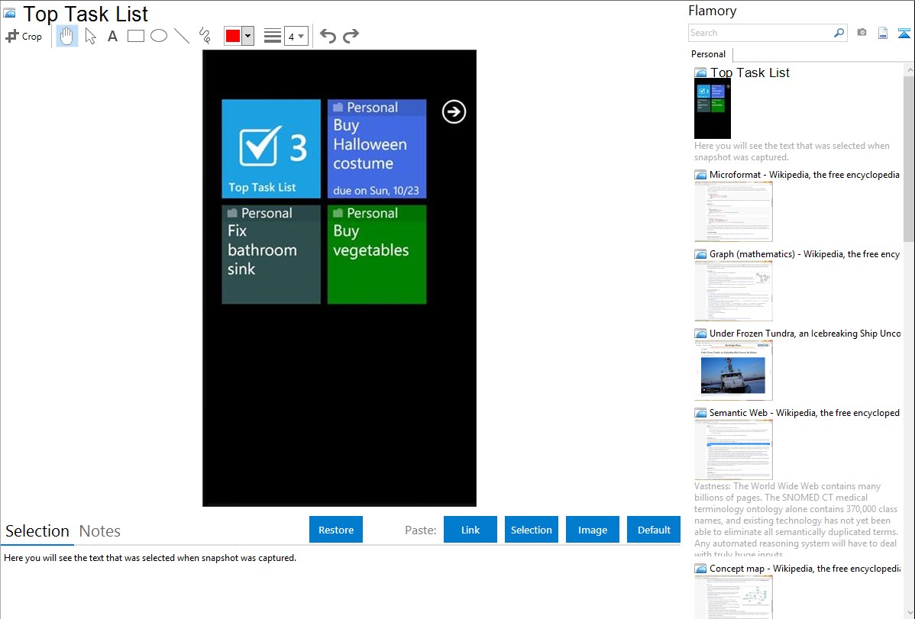This screenshot has height=619, width=915.
Task: Click the icon beside Semantic Web title
Action: click(700, 413)
